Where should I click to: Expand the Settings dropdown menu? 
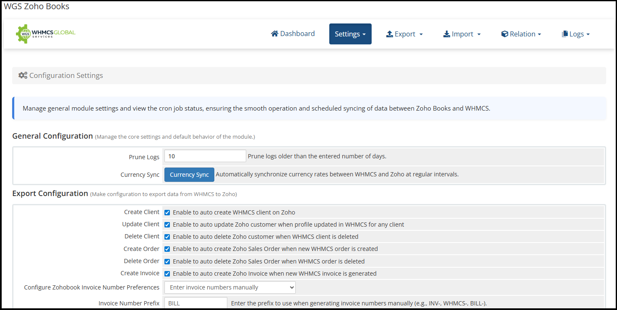350,34
